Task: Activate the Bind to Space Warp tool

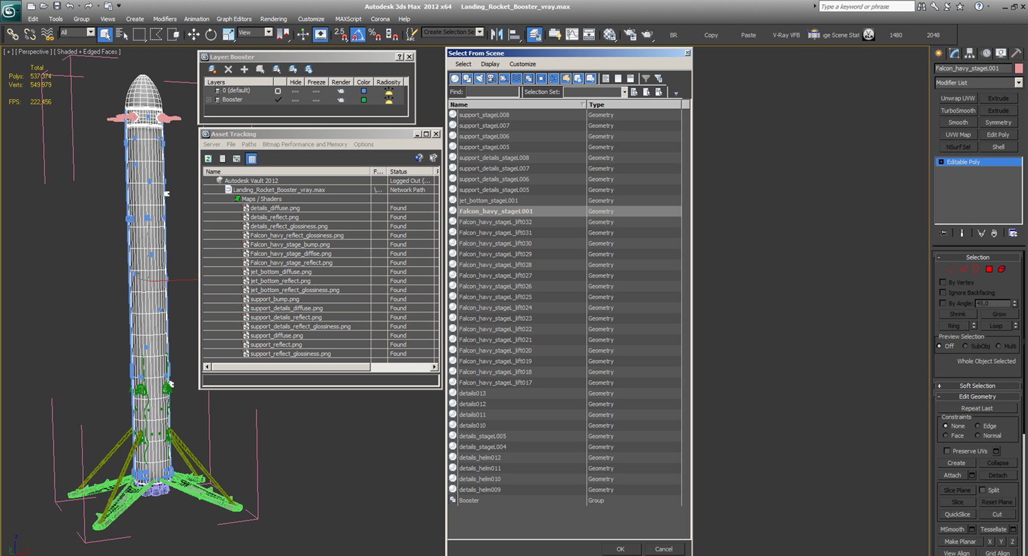Action: pos(47,35)
